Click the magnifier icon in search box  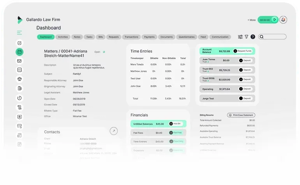click(261, 37)
